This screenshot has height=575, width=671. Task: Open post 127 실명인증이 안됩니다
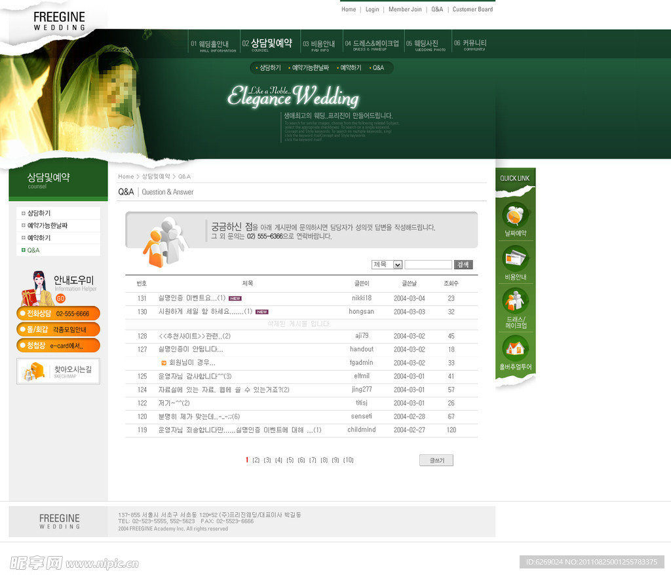[x=191, y=349]
